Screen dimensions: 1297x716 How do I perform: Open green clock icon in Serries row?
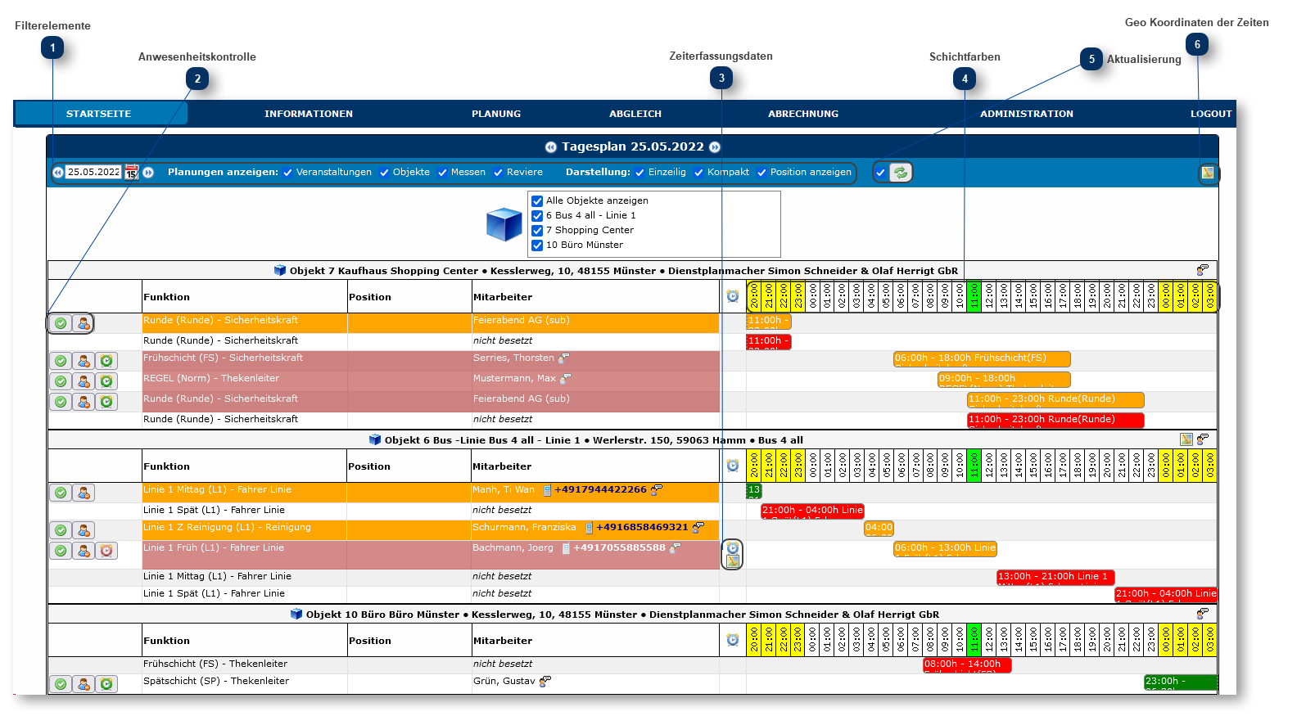pyautogui.click(x=106, y=361)
